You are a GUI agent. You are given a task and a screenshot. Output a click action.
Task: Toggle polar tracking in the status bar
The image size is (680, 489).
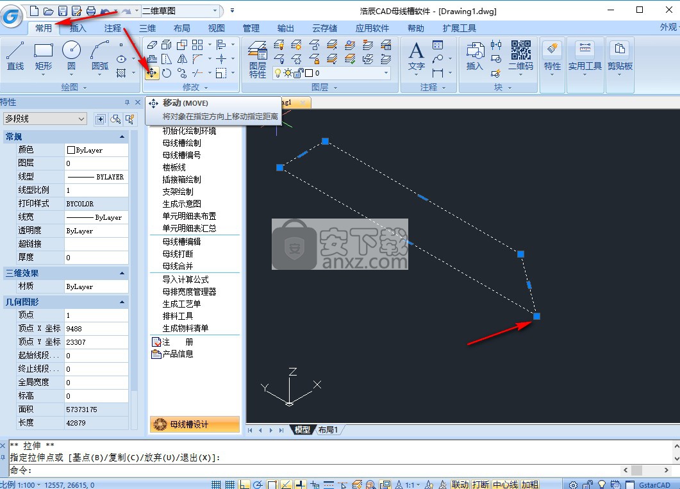click(x=258, y=485)
